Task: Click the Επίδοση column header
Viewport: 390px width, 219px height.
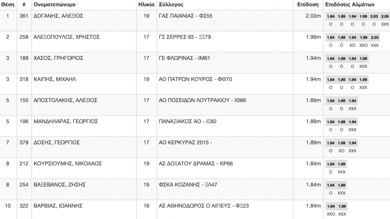Action: tap(308, 5)
